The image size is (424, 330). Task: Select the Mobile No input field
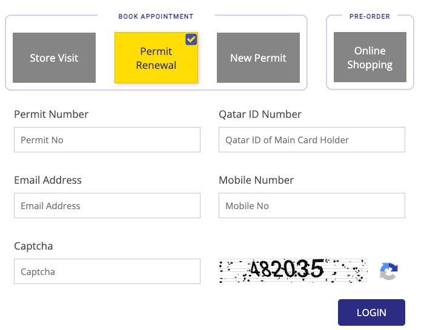[x=311, y=205]
